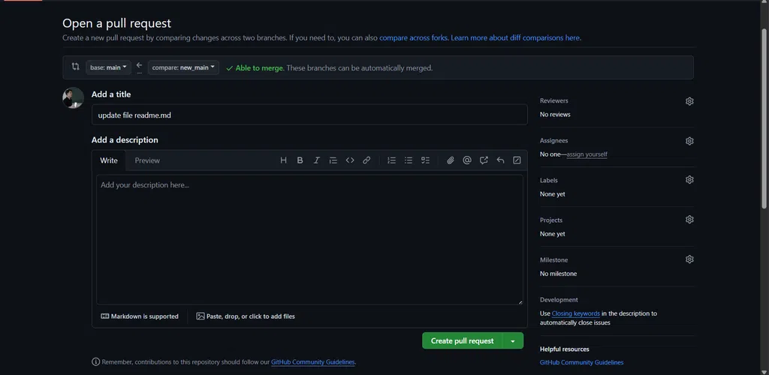Click the Projects heading
The height and width of the screenshot is (375, 769).
pyautogui.click(x=551, y=220)
